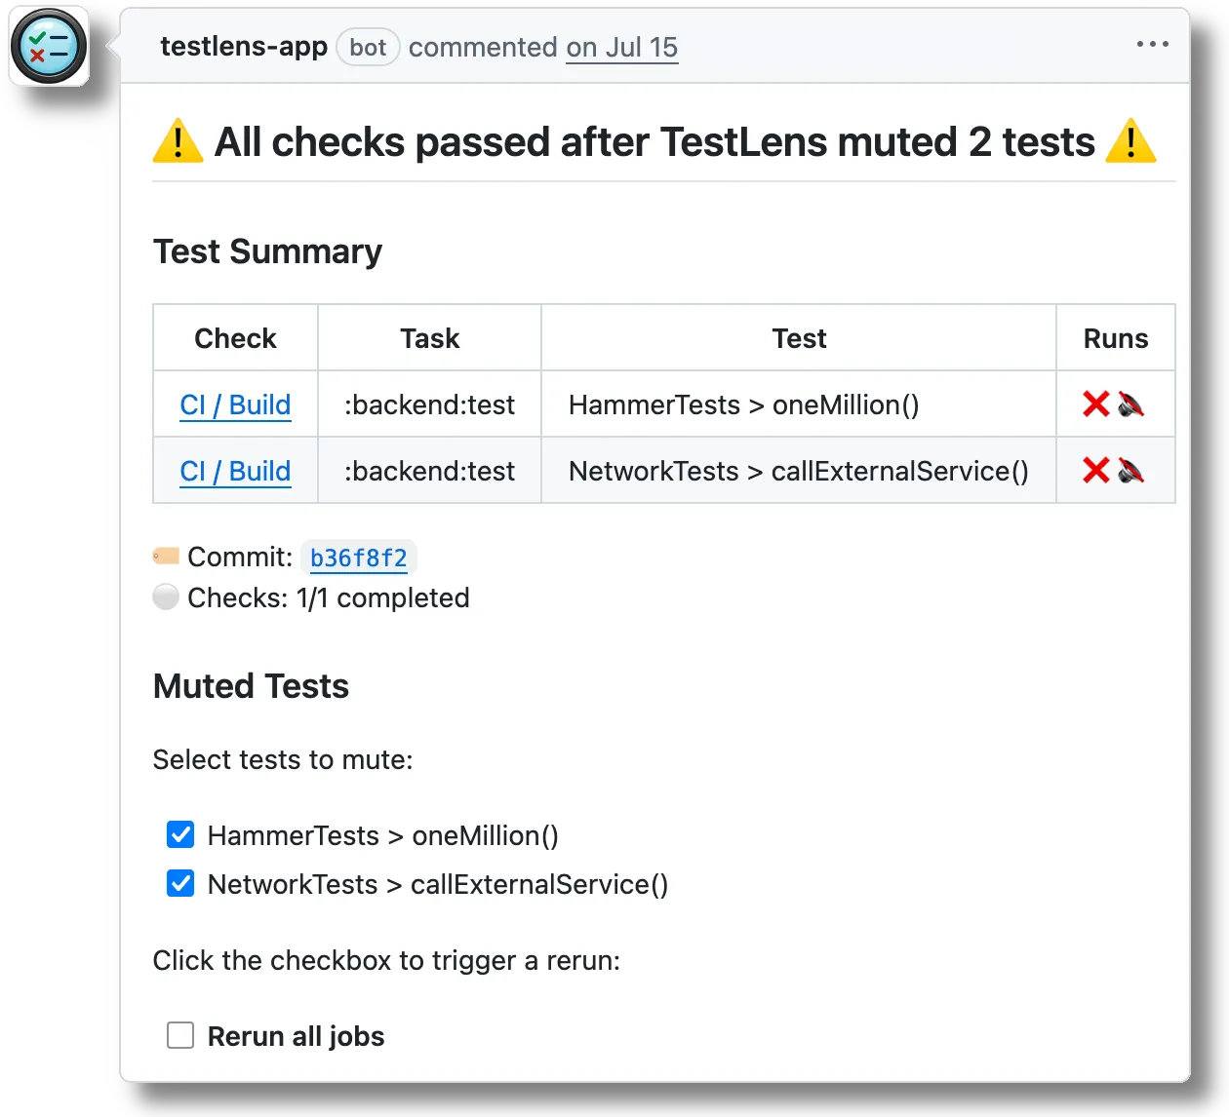
Task: Click the tag icon next to Commit label
Action: [x=164, y=556]
